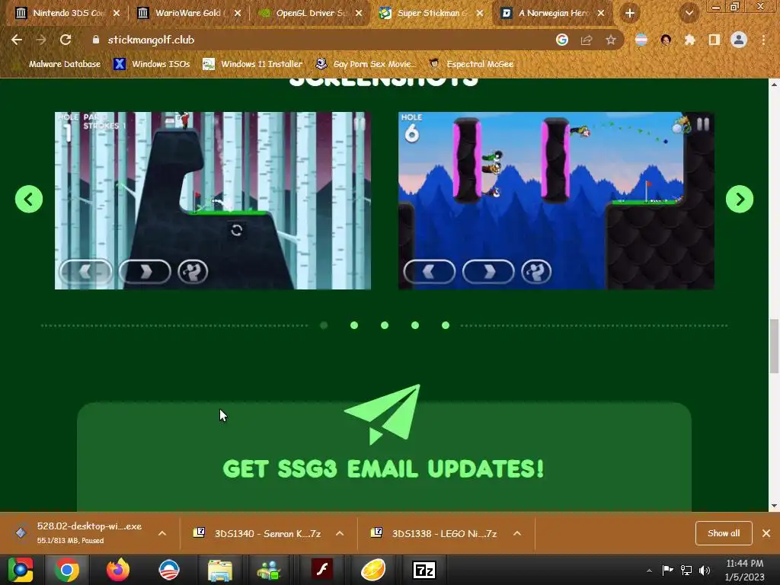Click Show all downloads button

pyautogui.click(x=724, y=533)
